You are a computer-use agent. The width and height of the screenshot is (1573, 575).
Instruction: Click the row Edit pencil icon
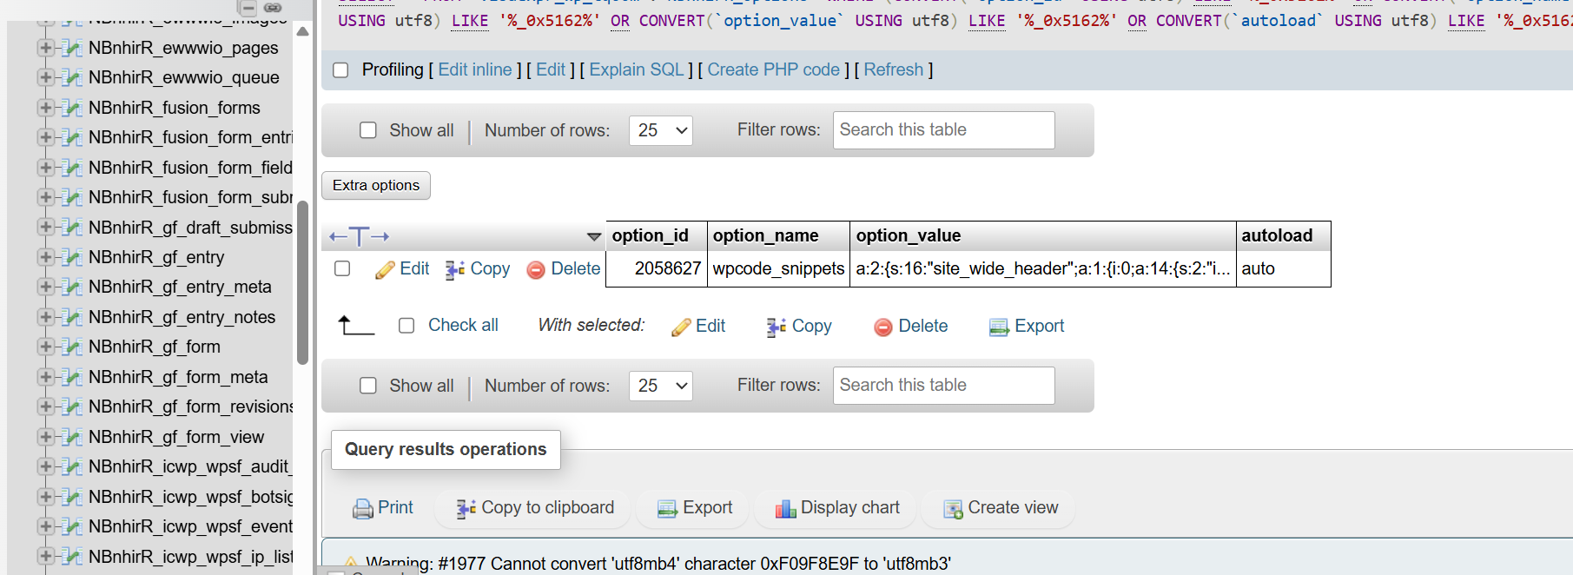385,270
